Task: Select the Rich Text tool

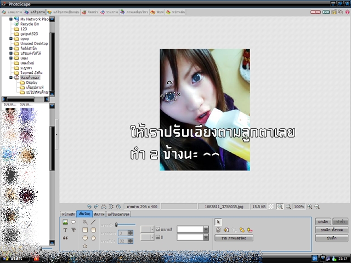Action: coord(73,230)
